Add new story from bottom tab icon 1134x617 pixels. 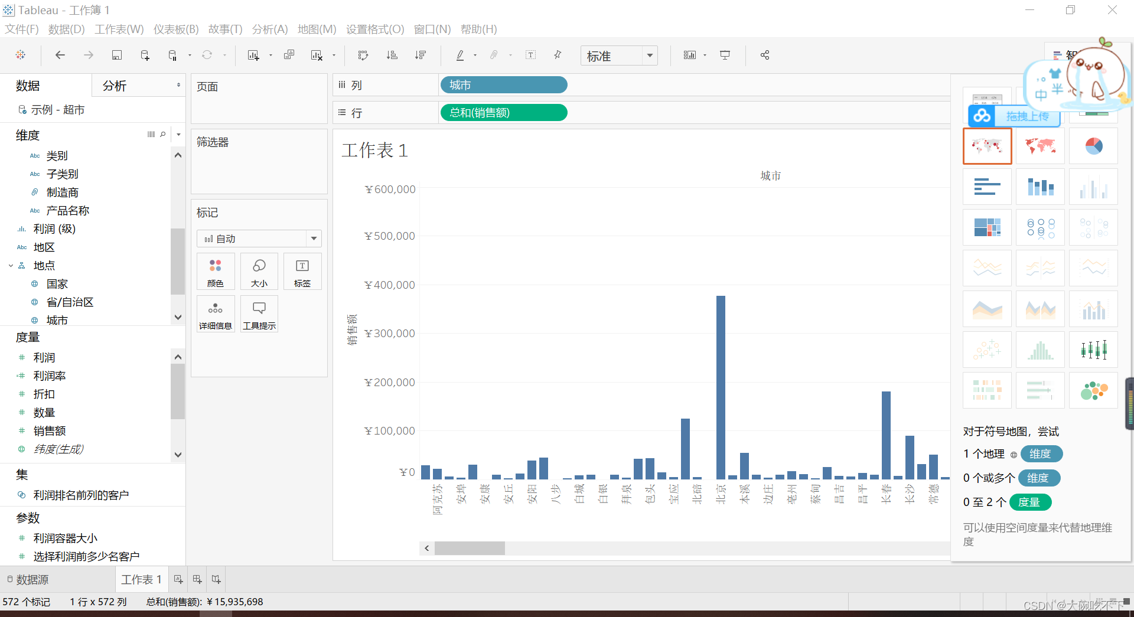pyautogui.click(x=216, y=580)
